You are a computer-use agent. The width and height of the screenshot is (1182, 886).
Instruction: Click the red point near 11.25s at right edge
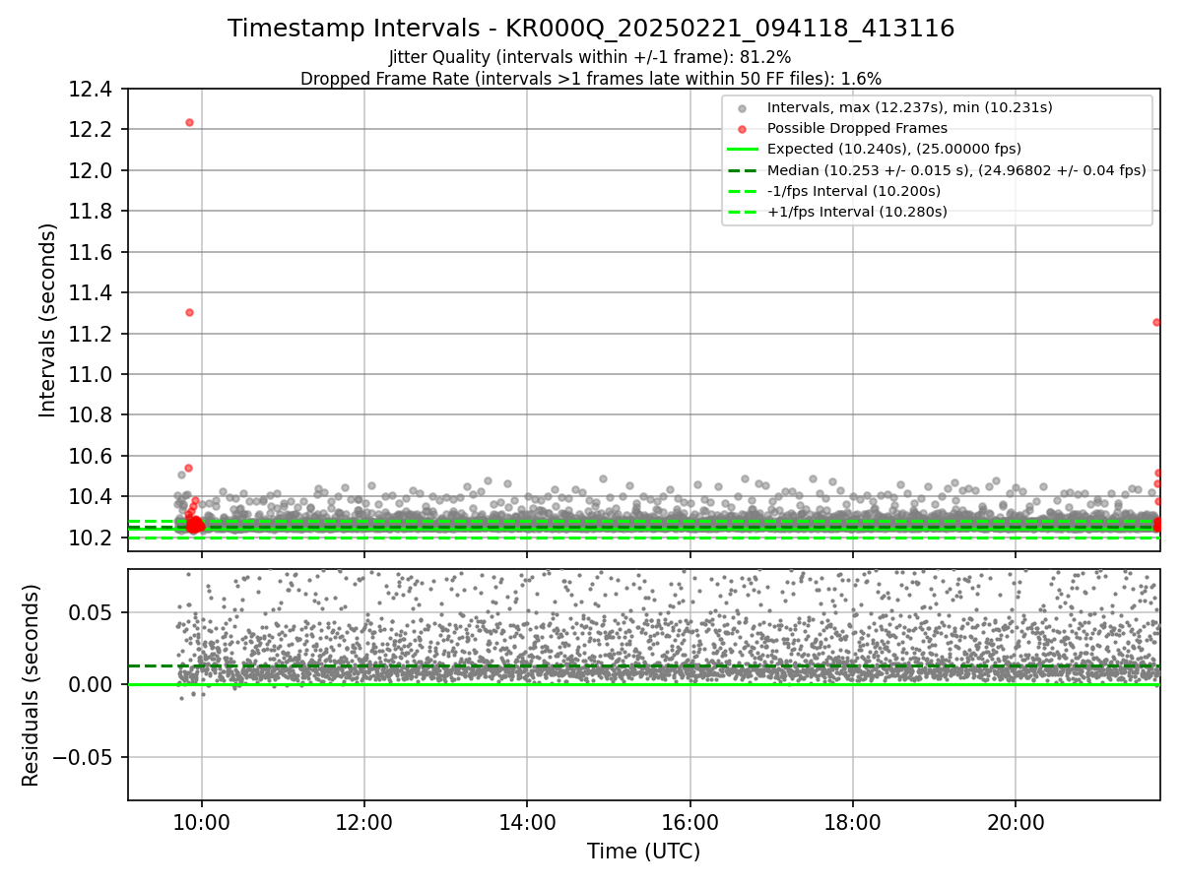pos(1157,322)
